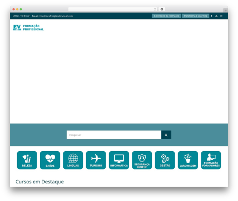
Task: Select the Turismo airplane tile
Action: 96,160
